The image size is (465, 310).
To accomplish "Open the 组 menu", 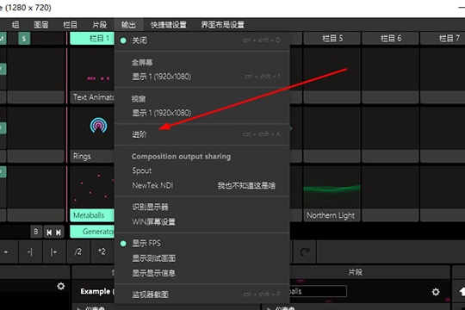I will click(x=15, y=25).
